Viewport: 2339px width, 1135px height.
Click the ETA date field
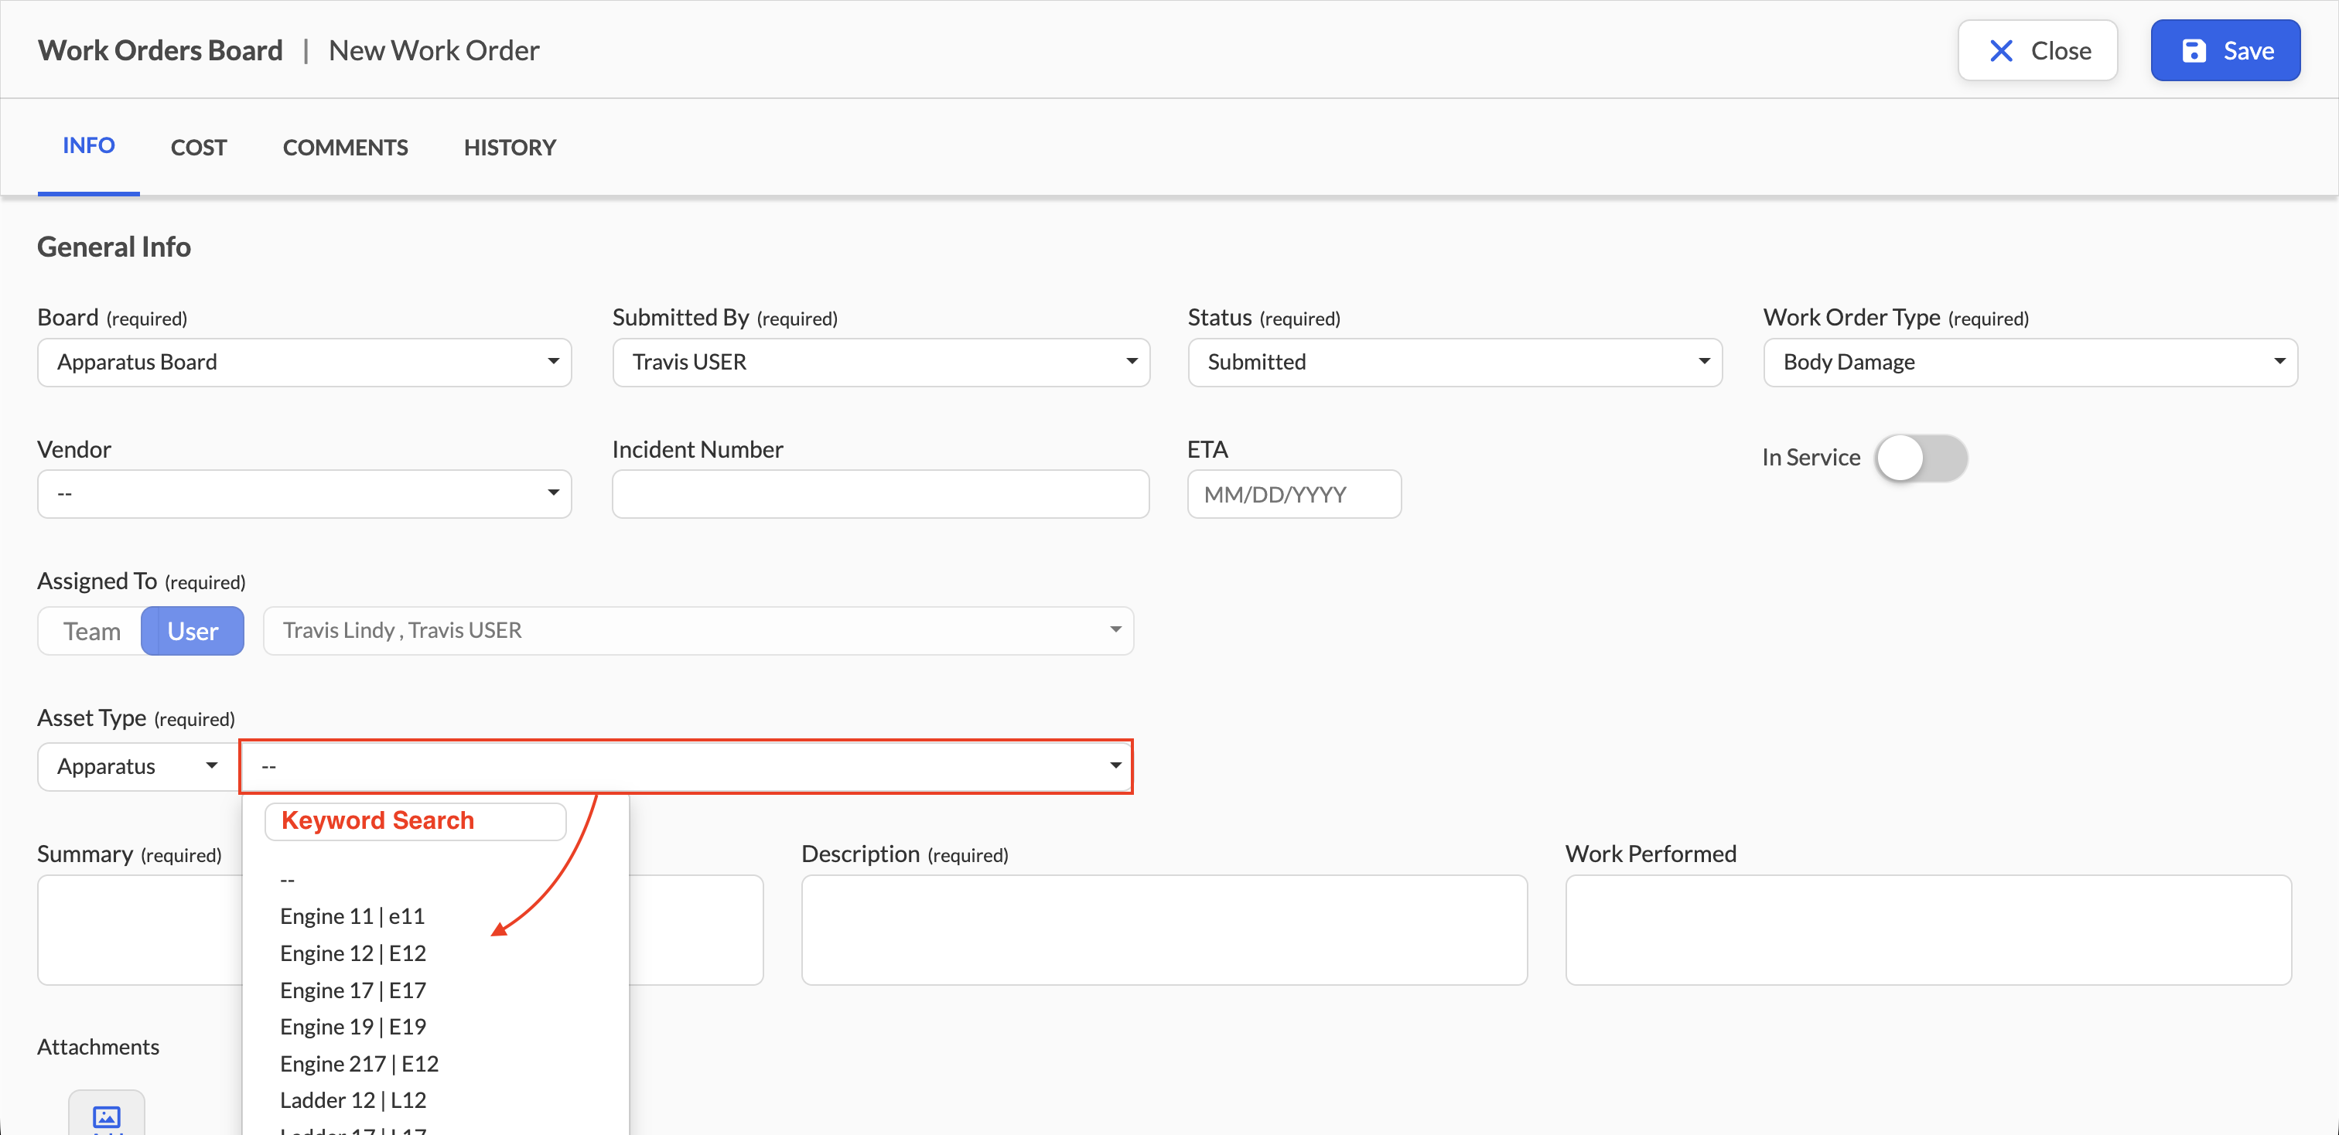click(x=1294, y=495)
